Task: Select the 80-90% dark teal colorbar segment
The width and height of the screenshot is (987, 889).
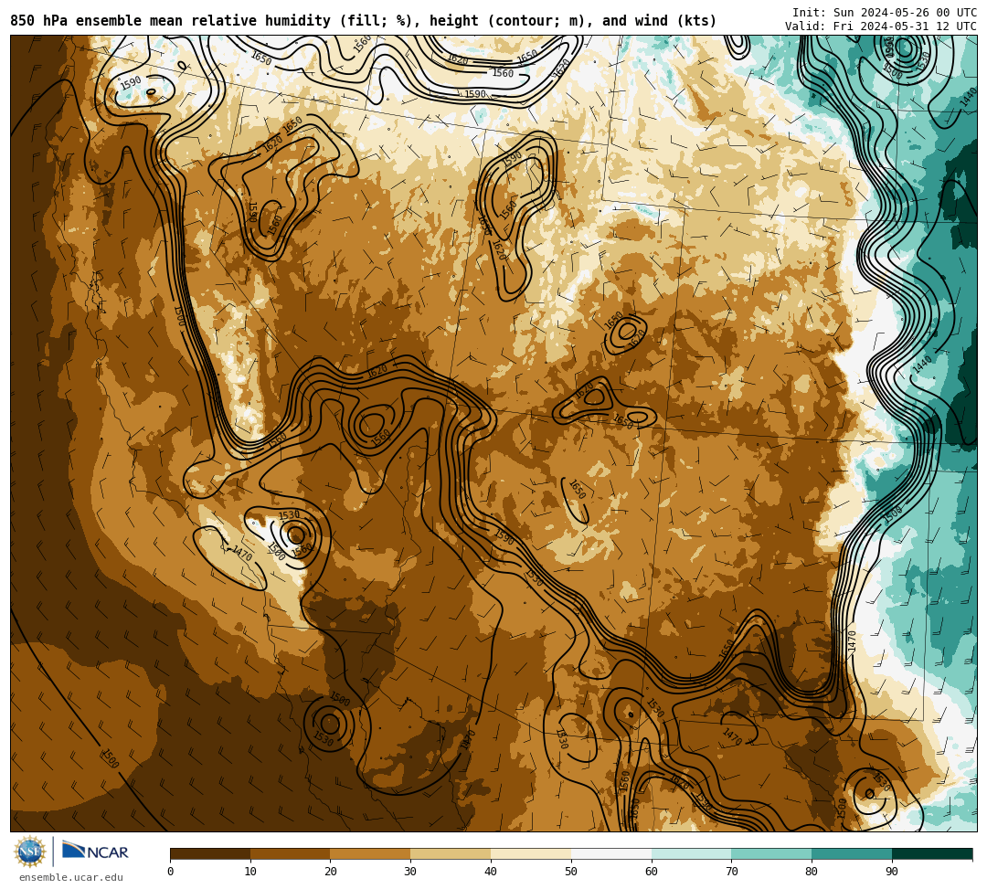Action: tap(852, 853)
